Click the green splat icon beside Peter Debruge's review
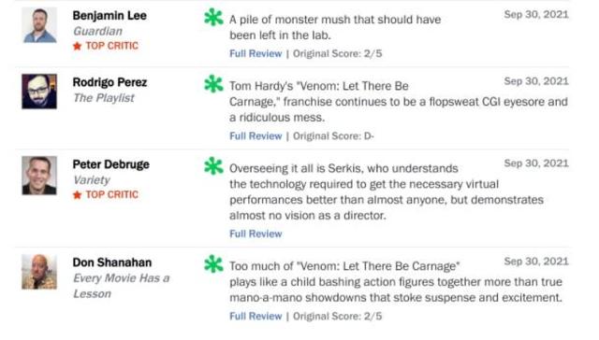The image size is (599, 340). coord(213,166)
